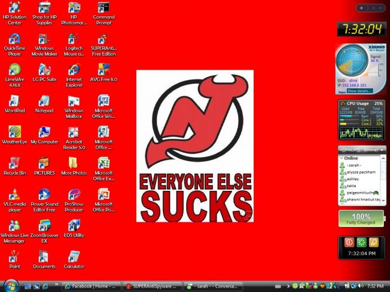Open HP Solution Center shortcut

click(x=15, y=13)
